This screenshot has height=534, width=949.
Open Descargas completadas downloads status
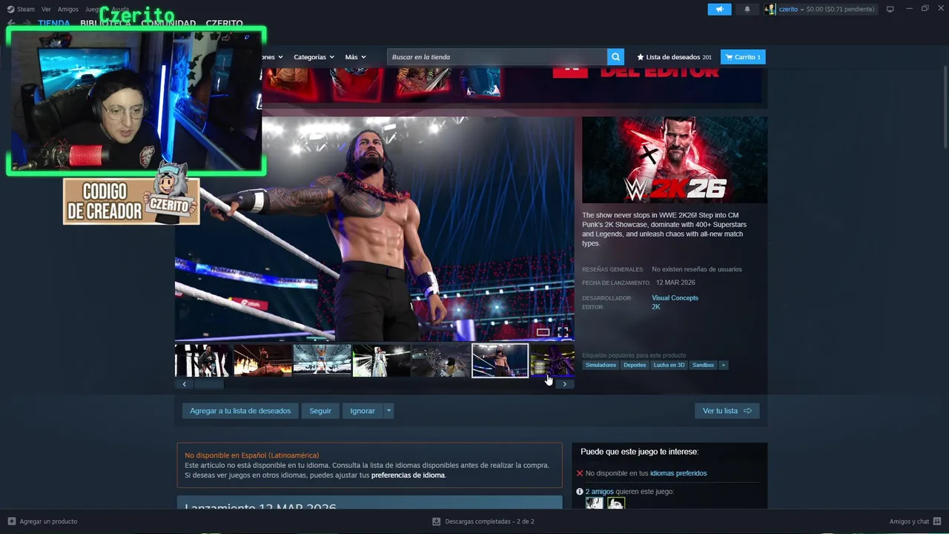483,521
